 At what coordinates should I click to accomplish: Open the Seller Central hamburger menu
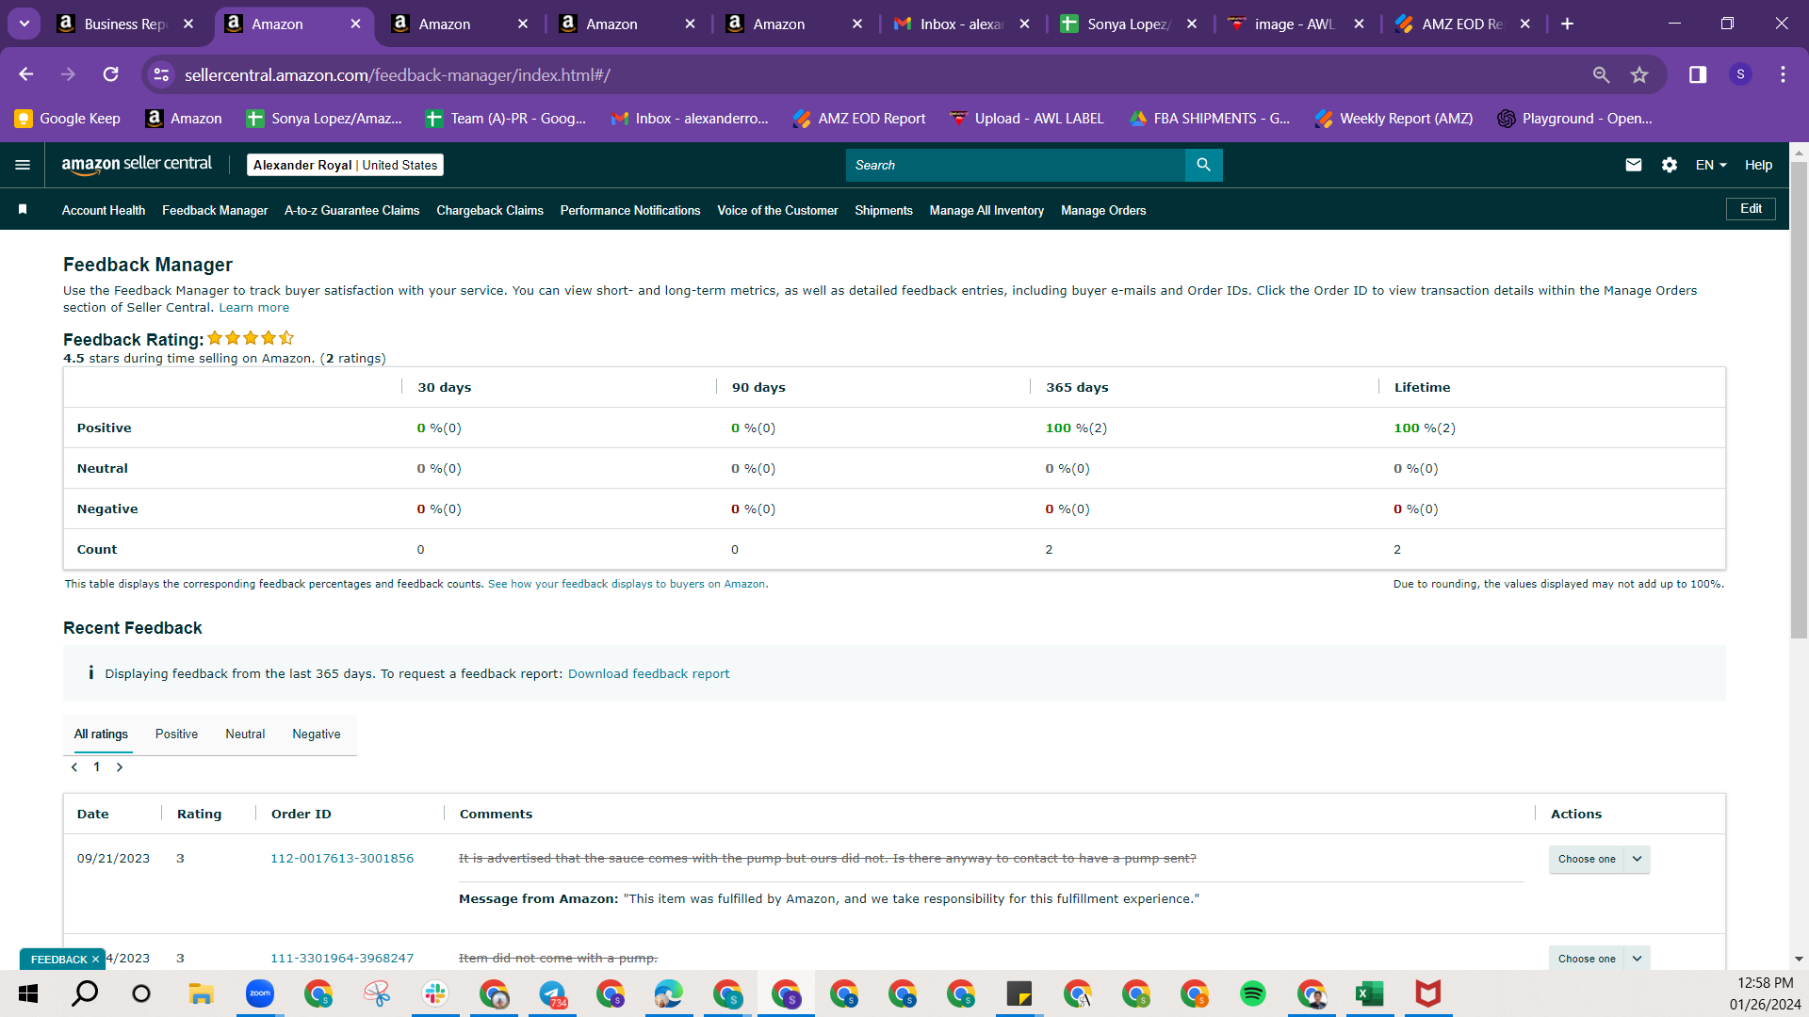23,165
